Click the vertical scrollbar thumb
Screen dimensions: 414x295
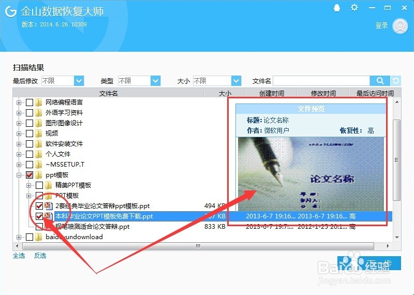(x=396, y=160)
